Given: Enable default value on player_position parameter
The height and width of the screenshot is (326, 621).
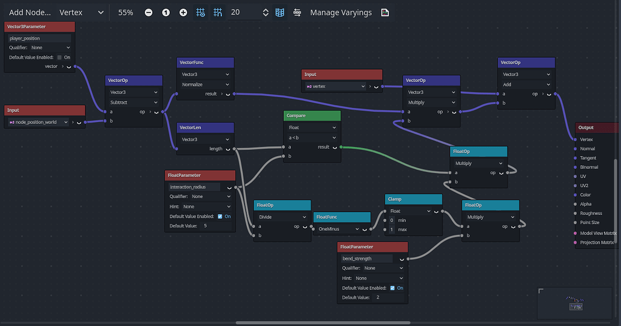Looking at the screenshot, I should coord(59,58).
